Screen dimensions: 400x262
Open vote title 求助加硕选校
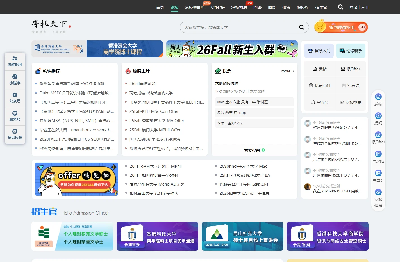(227, 83)
